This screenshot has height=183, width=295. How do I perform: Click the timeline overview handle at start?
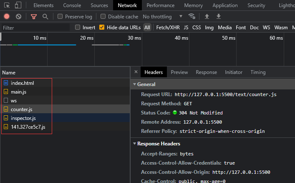point(0,37)
